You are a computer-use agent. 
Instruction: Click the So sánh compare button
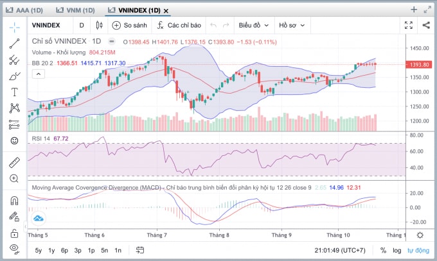129,25
